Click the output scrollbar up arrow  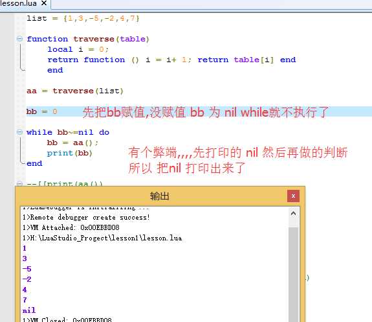point(293,214)
